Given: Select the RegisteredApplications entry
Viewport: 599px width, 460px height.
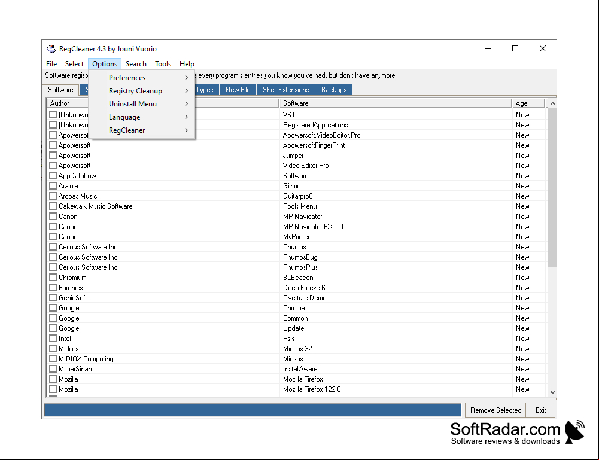Looking at the screenshot, I should point(315,125).
